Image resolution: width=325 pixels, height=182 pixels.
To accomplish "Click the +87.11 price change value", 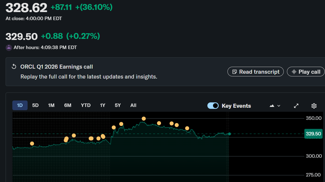I will point(61,7).
